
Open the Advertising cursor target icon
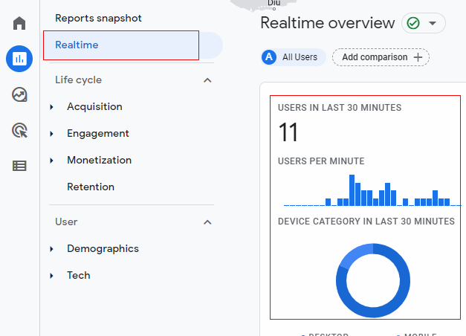click(19, 131)
